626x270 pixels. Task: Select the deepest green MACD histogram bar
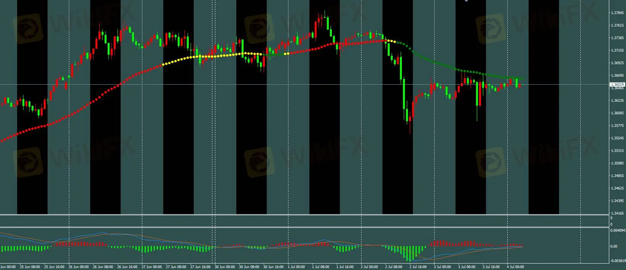409,254
